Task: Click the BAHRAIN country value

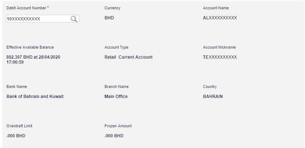Action: click(213, 97)
